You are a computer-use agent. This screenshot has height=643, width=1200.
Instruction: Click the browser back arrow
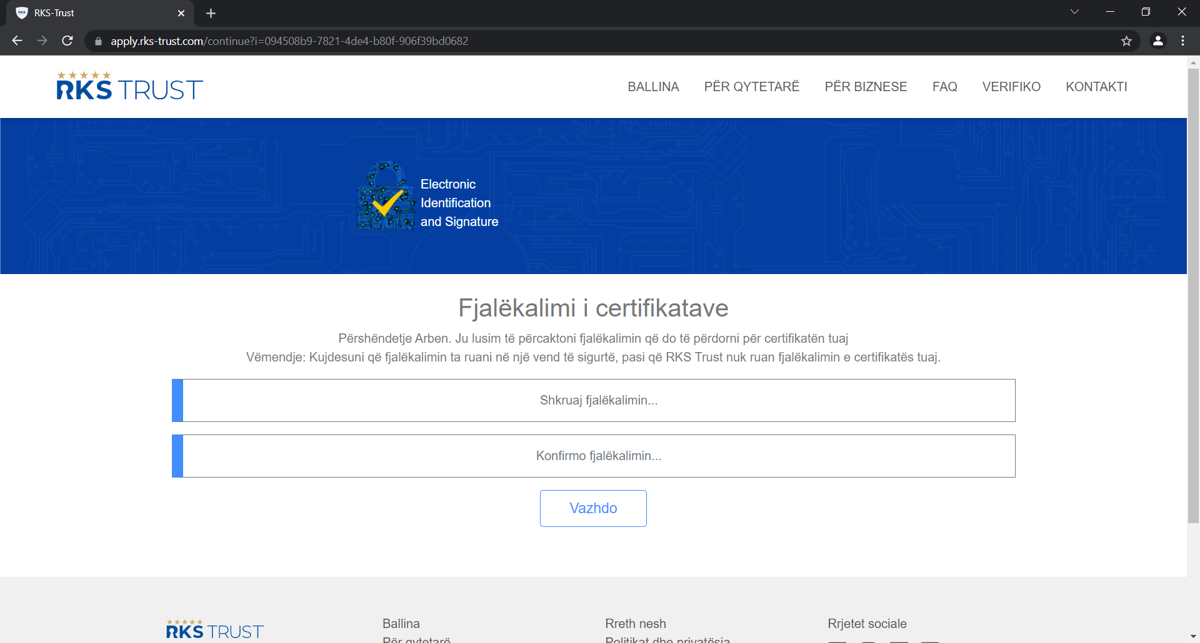[17, 41]
